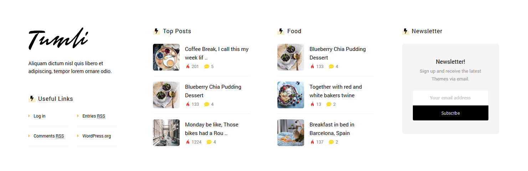The image size is (528, 171).
Task: Click the lightning icon beside Food
Action: (281, 31)
